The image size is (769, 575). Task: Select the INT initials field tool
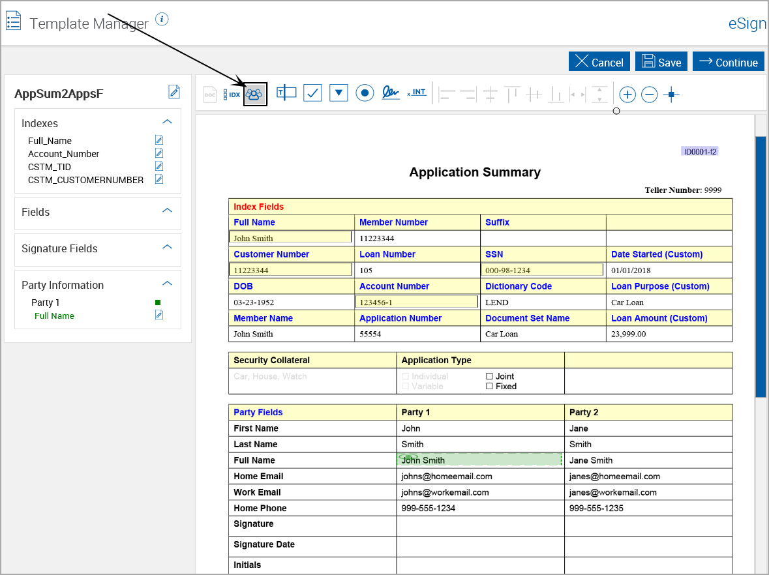click(x=417, y=92)
